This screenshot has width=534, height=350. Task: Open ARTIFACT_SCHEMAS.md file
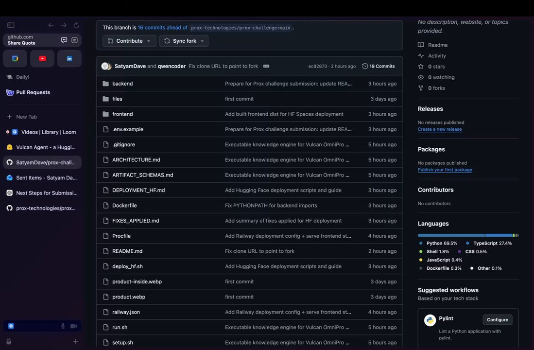(x=143, y=175)
